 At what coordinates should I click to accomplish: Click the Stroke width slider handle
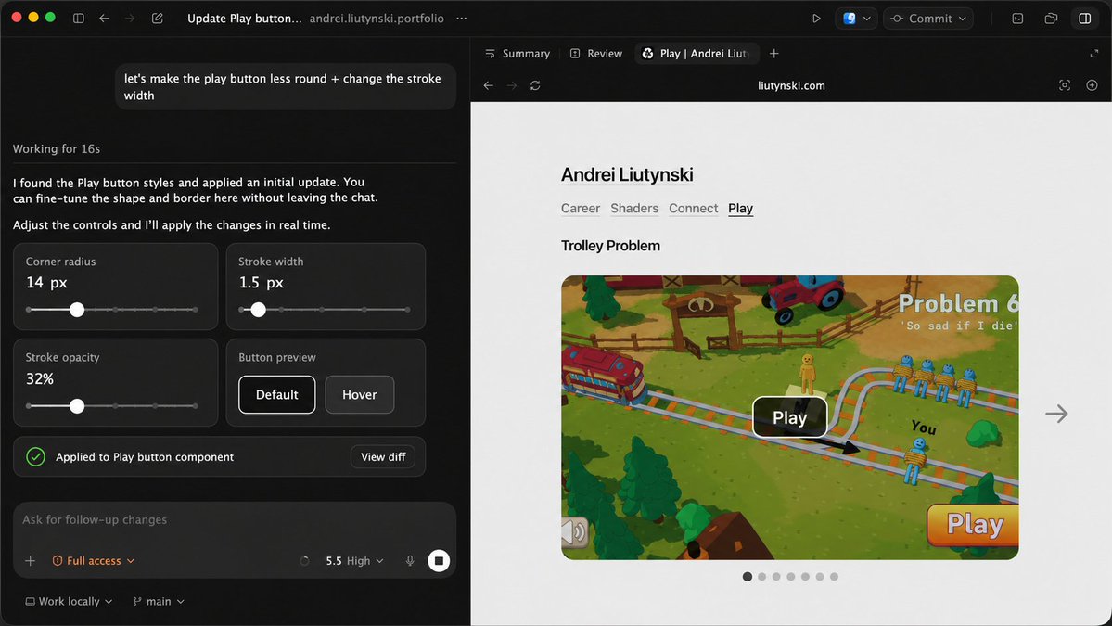pyautogui.click(x=258, y=310)
